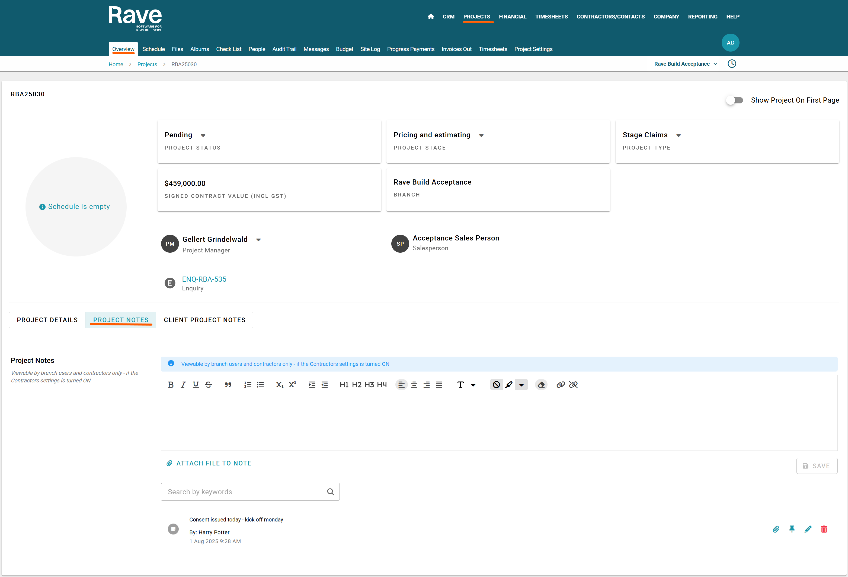Screen dimensions: 848x577
Task: Align note text right
Action: [427, 385]
